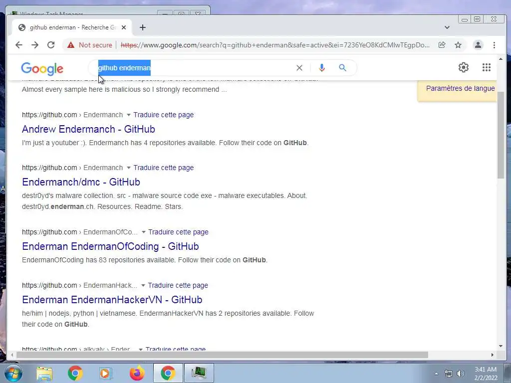Clear the search box with the X icon
Viewport: 511px width, 383px height.
click(x=299, y=68)
